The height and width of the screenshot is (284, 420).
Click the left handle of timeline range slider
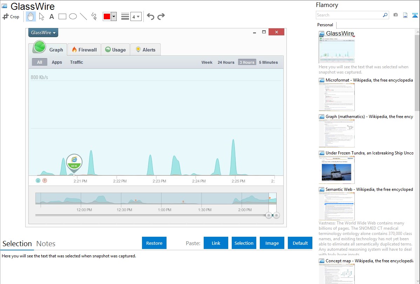(269, 215)
